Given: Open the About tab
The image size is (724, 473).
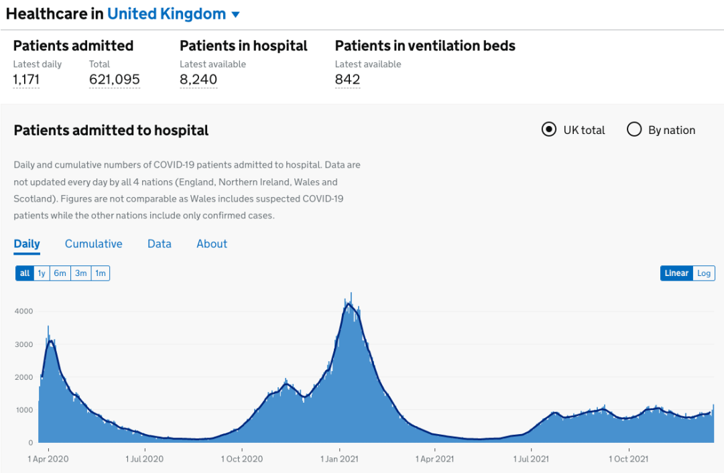Looking at the screenshot, I should [x=212, y=244].
